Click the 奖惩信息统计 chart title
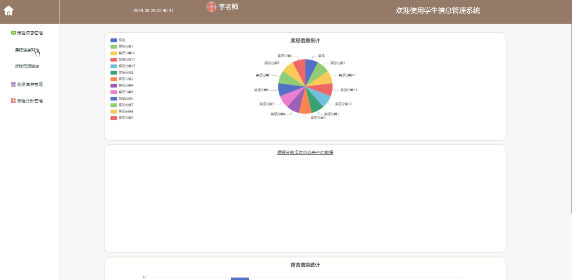Screen dimensions: 572x280 point(305,40)
